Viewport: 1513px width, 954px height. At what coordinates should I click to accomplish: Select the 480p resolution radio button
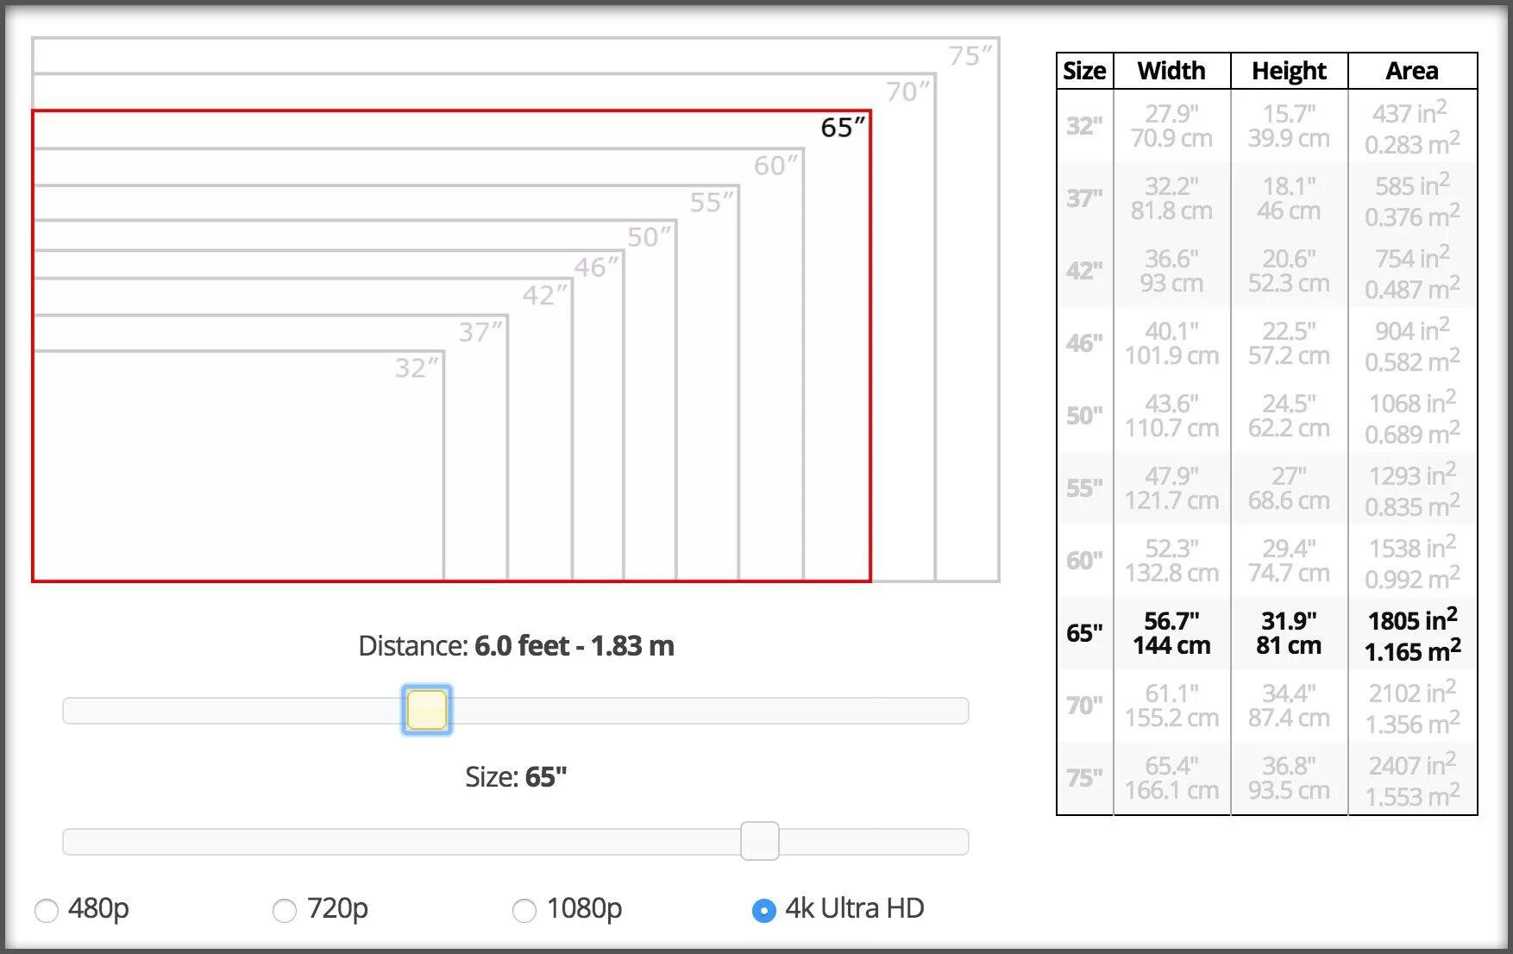(47, 910)
